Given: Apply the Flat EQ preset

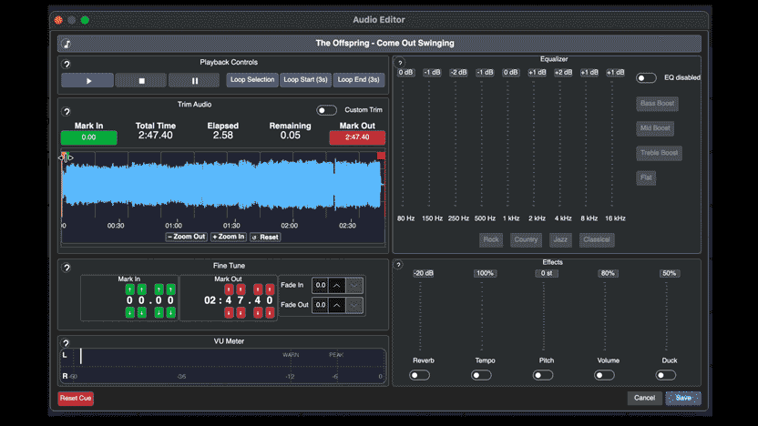Looking at the screenshot, I should (646, 177).
